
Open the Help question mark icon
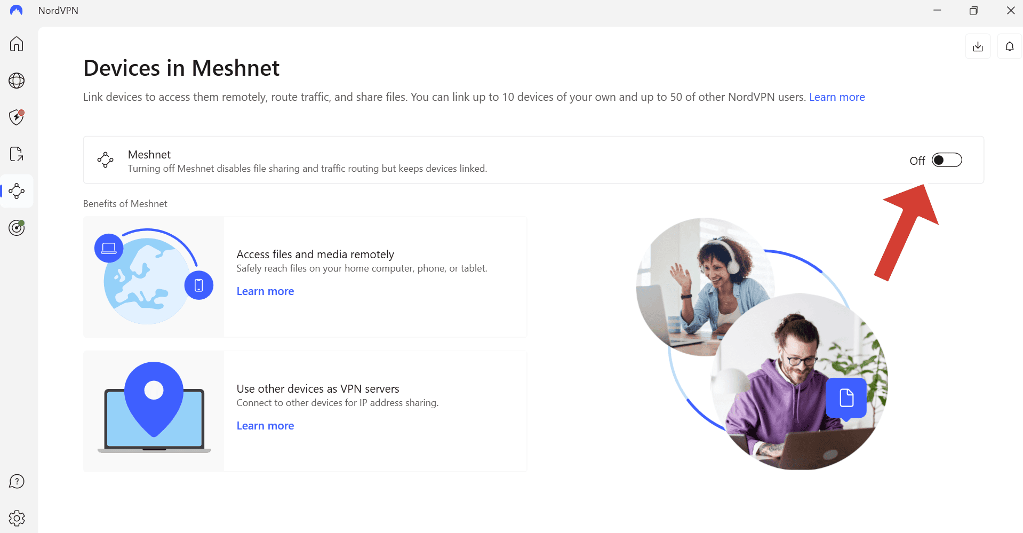(x=17, y=481)
